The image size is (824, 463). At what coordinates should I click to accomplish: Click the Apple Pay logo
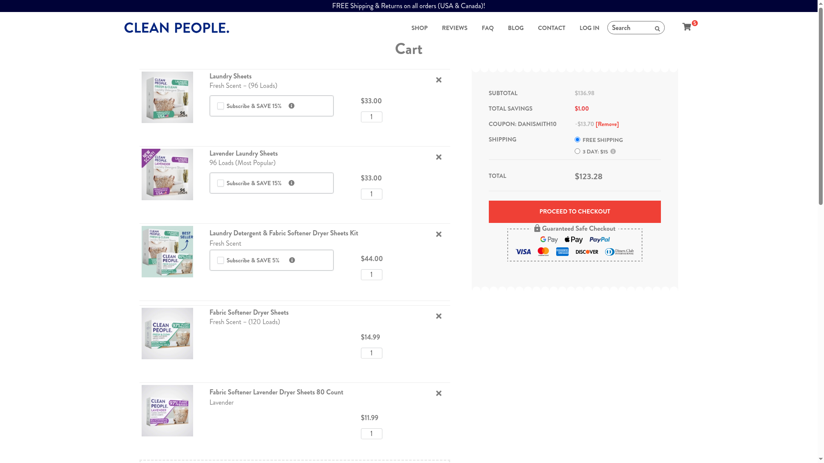[x=573, y=240]
